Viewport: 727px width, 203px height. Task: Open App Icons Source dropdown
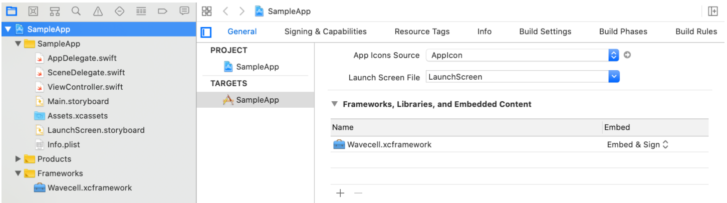[614, 55]
